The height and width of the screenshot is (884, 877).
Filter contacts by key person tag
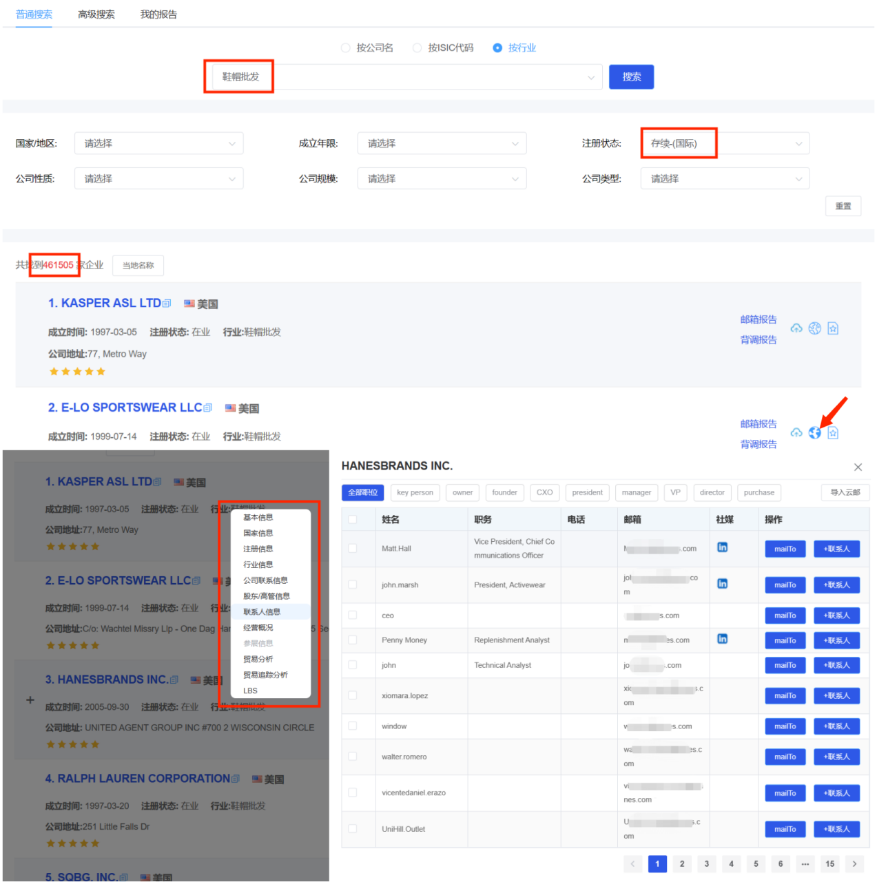(x=415, y=493)
